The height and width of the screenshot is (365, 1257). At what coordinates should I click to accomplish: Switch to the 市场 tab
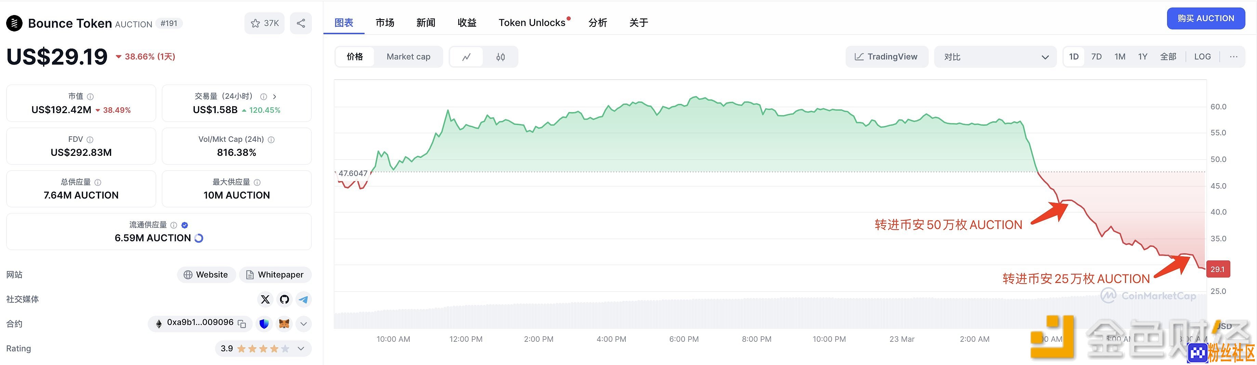(385, 23)
